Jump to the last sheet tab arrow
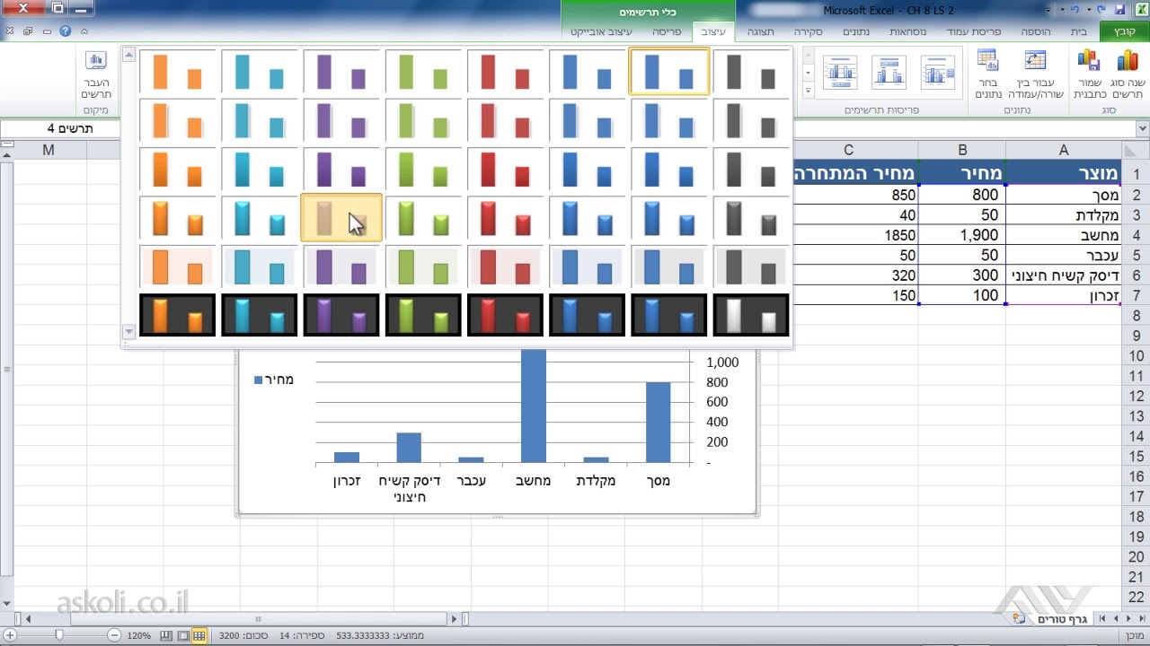This screenshot has width=1150, height=646. pyautogui.click(x=1104, y=619)
